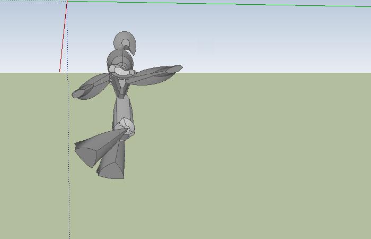The image size is (371, 239).
Task: Click the robot's standing flared leg
Action: coord(112,159)
